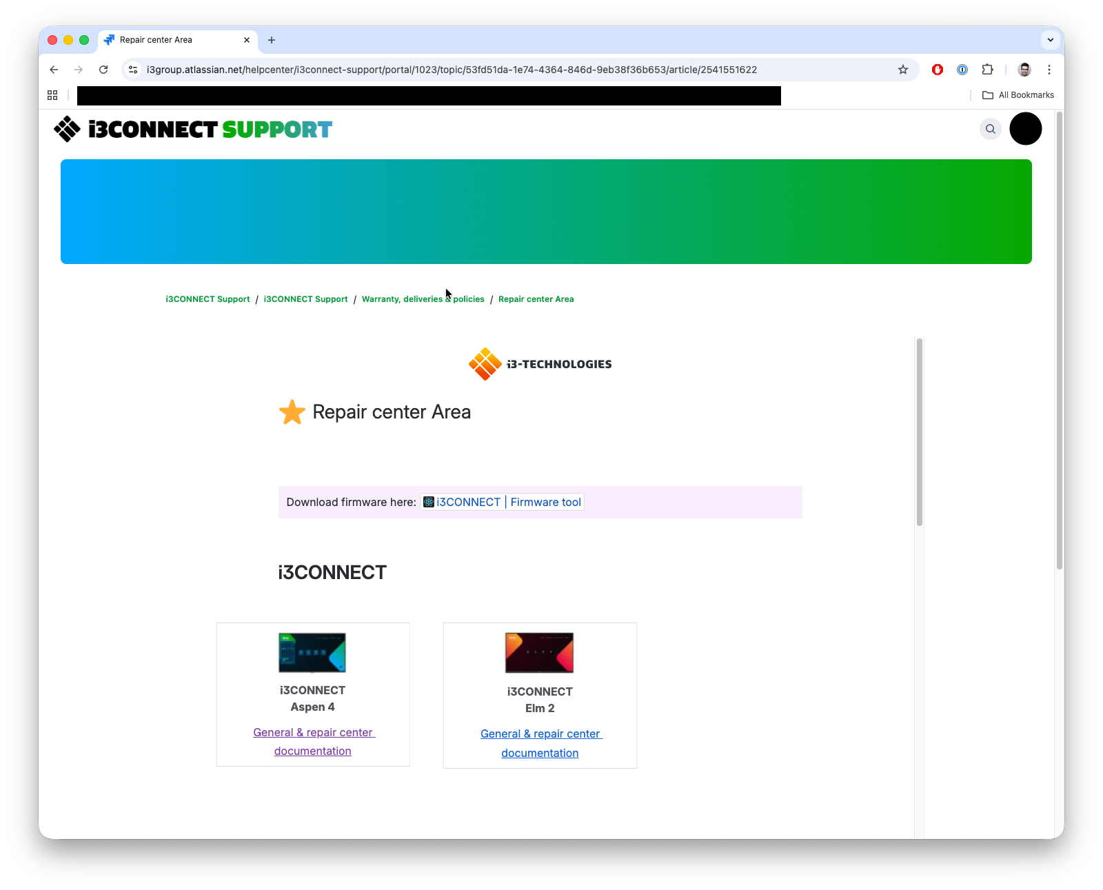1103x890 pixels.
Task: Open the Chrome extensions puzzle icon
Action: [987, 70]
